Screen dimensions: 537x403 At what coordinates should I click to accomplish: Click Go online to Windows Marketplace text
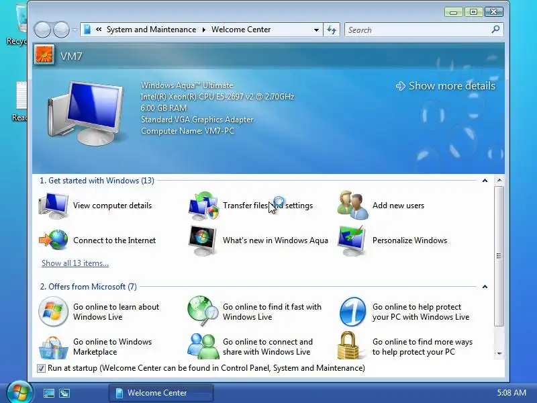(112, 347)
